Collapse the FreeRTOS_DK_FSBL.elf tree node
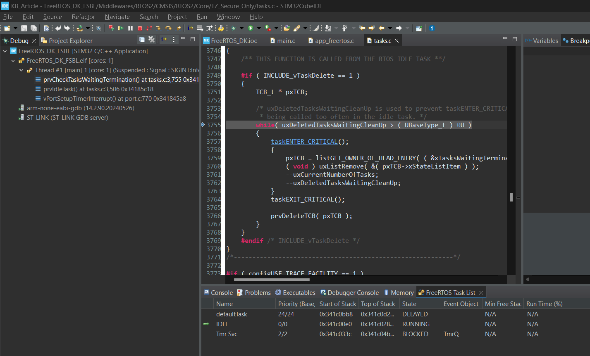The height and width of the screenshot is (356, 590). pos(13,61)
